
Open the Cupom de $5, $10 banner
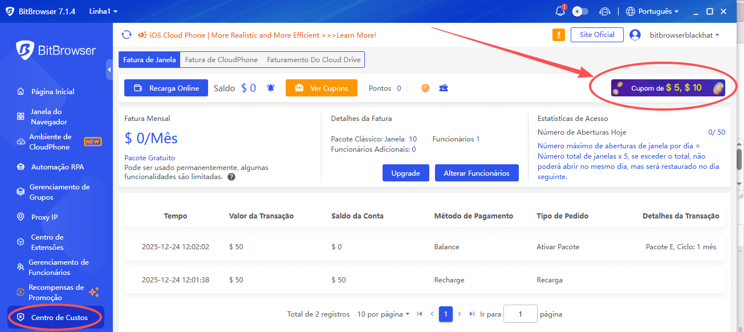[668, 88]
